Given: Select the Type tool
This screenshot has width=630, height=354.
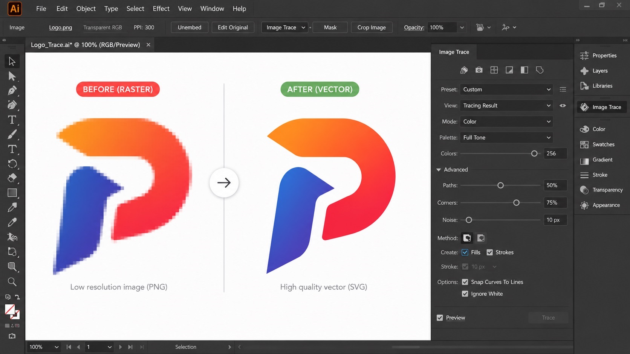Looking at the screenshot, I should point(12,120).
